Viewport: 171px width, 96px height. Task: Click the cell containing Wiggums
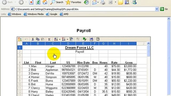[x=53, y=88]
